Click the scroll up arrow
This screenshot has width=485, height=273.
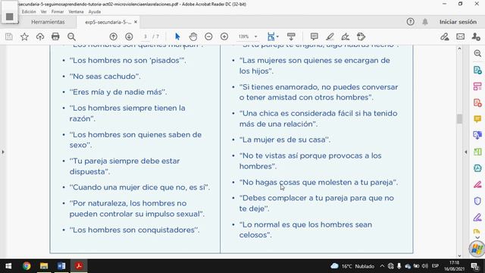click(x=459, y=49)
